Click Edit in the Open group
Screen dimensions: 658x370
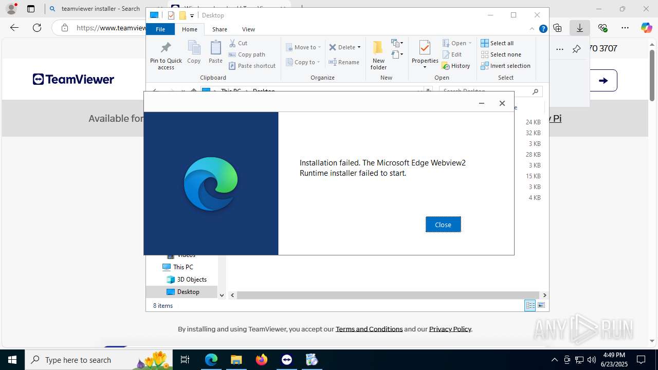(x=452, y=54)
